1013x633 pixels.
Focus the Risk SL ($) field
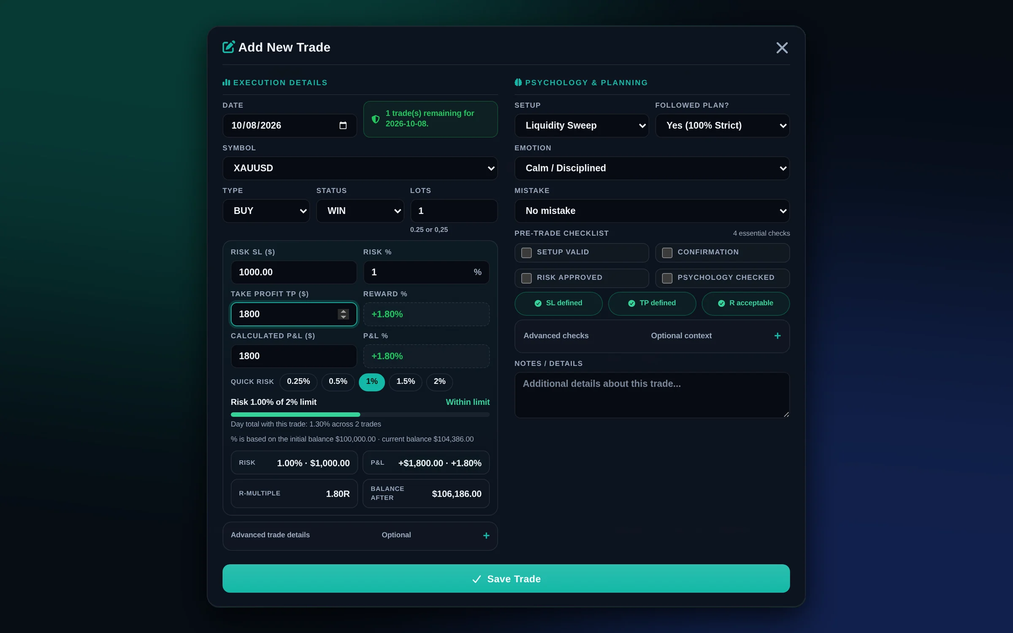coord(293,272)
